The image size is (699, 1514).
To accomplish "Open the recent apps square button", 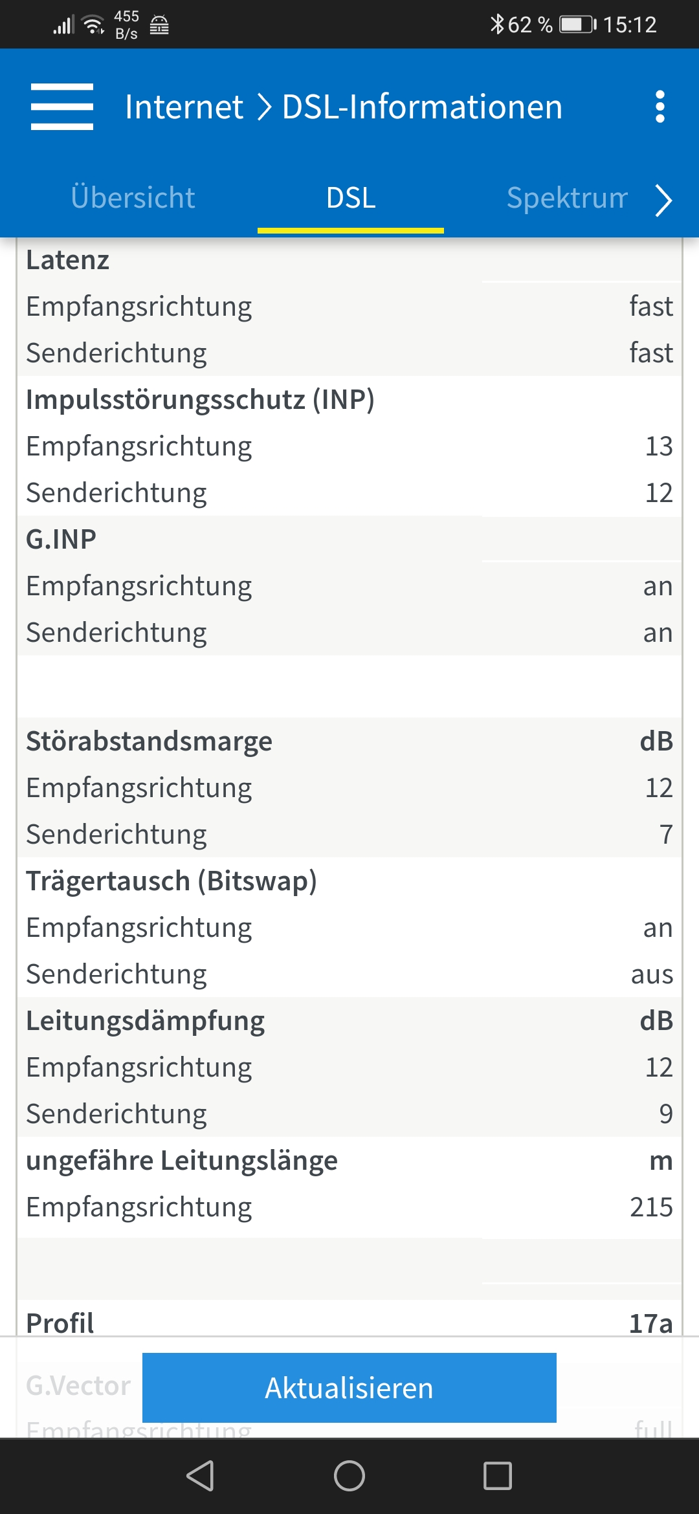I will click(498, 1476).
